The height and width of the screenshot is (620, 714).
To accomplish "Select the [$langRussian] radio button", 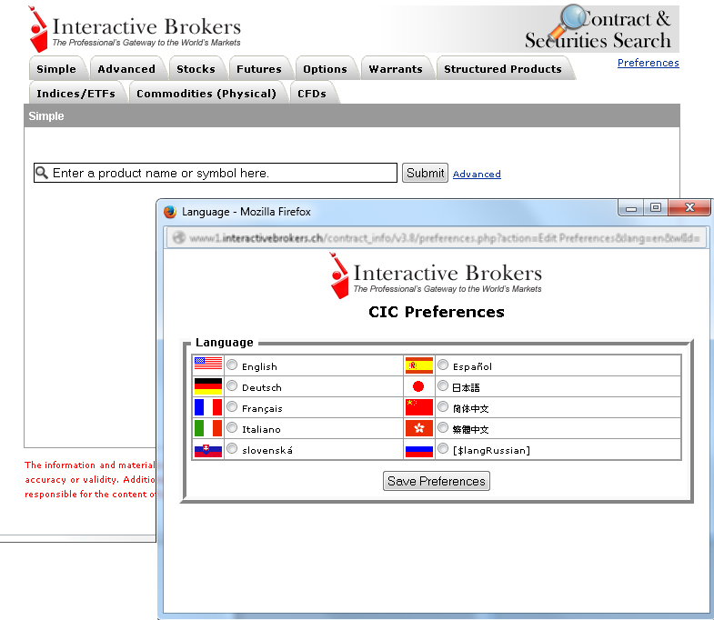I will click(443, 448).
